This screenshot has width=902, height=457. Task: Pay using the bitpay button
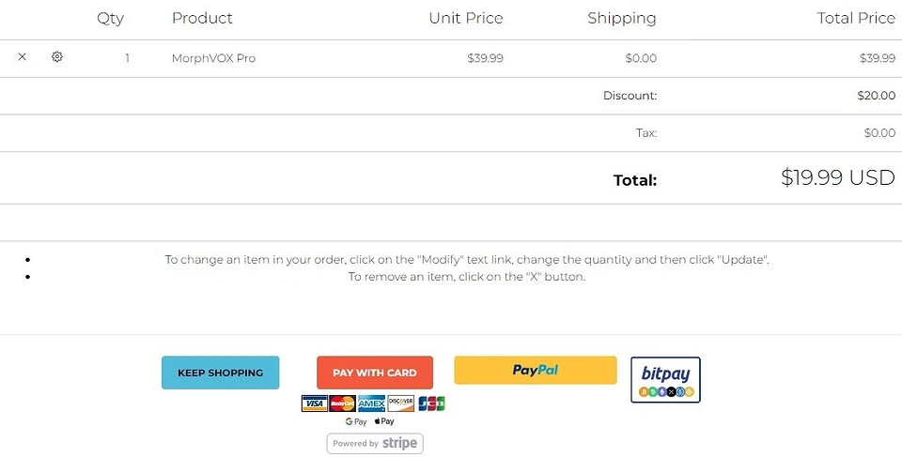click(665, 379)
